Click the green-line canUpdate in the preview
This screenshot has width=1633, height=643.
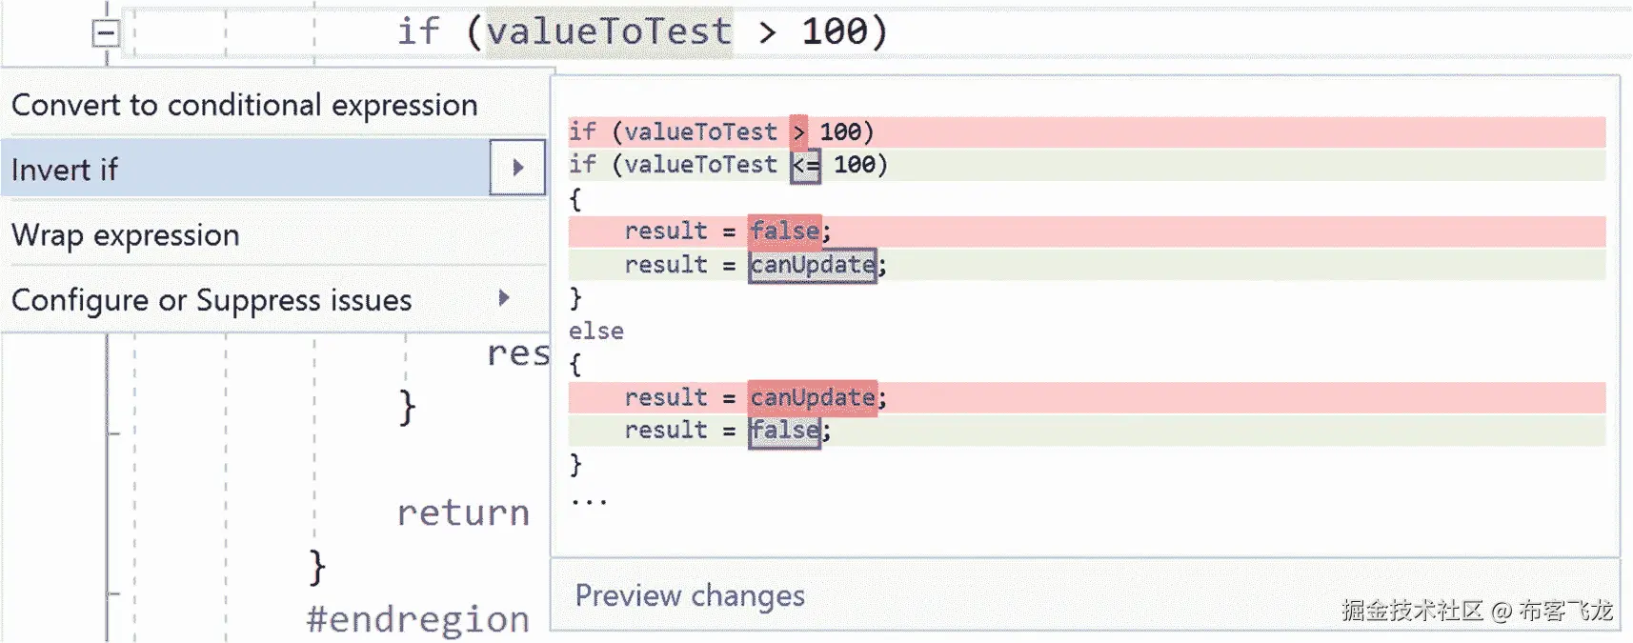point(812,265)
